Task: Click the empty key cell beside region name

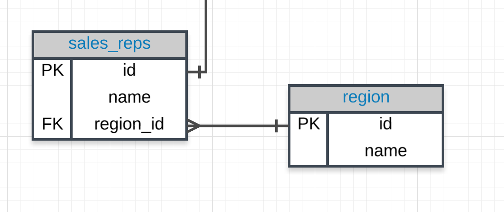Action: (308, 150)
